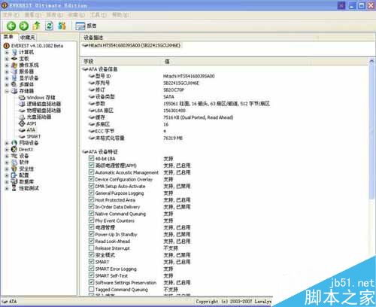The height and width of the screenshot is (307, 376).
Task: Switch to the 收藏夹 favorites tab
Action: [x=28, y=38]
